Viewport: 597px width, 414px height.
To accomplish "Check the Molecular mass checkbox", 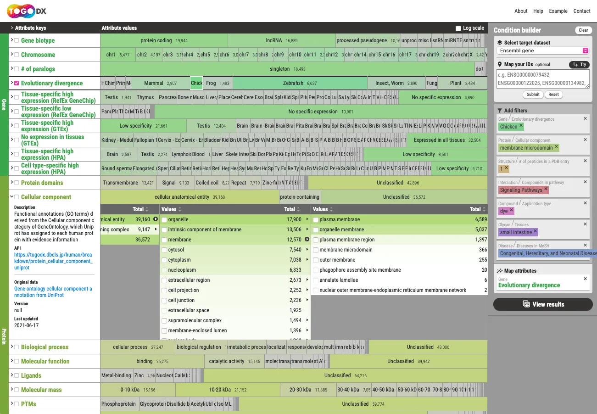I will pyautogui.click(x=17, y=390).
